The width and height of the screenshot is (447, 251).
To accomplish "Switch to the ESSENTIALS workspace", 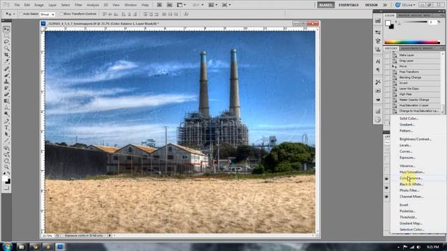I will coord(349,5).
